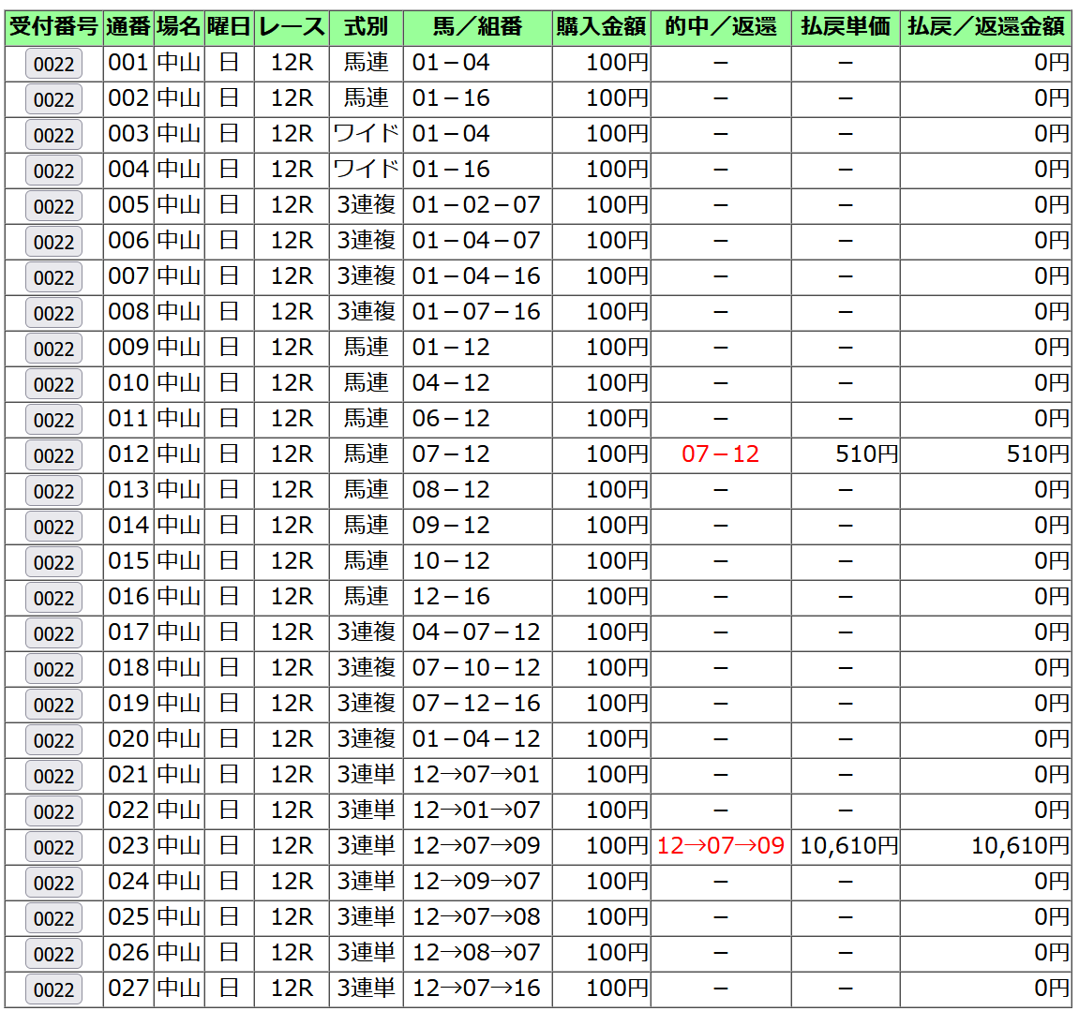Click the 0022 button for row 009
This screenshot has height=1011, width=1079.
click(53, 349)
